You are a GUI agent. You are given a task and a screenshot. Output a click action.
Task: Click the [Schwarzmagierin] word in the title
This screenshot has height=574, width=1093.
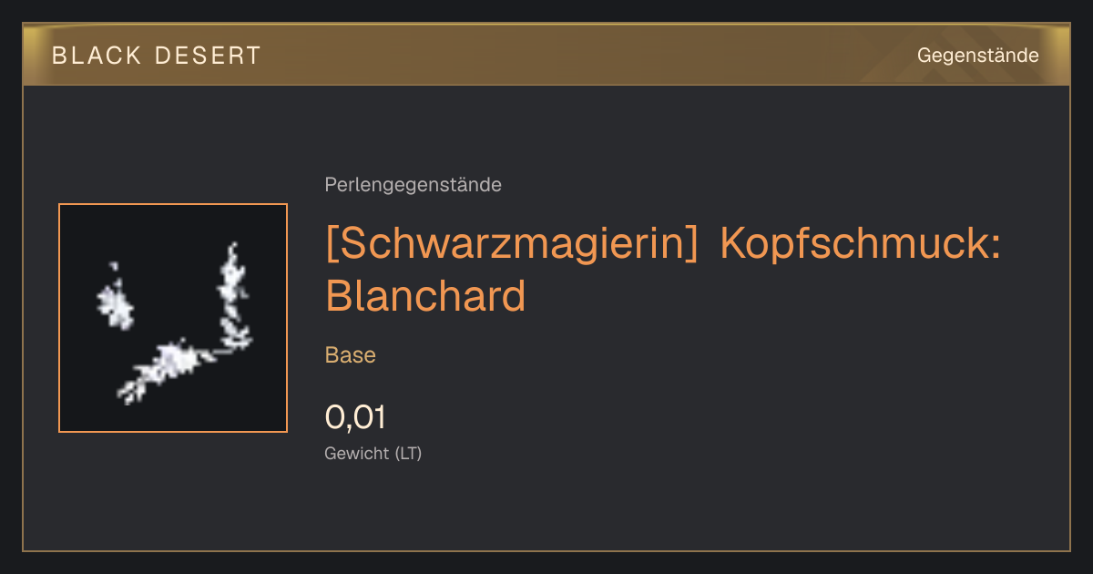[x=512, y=246]
